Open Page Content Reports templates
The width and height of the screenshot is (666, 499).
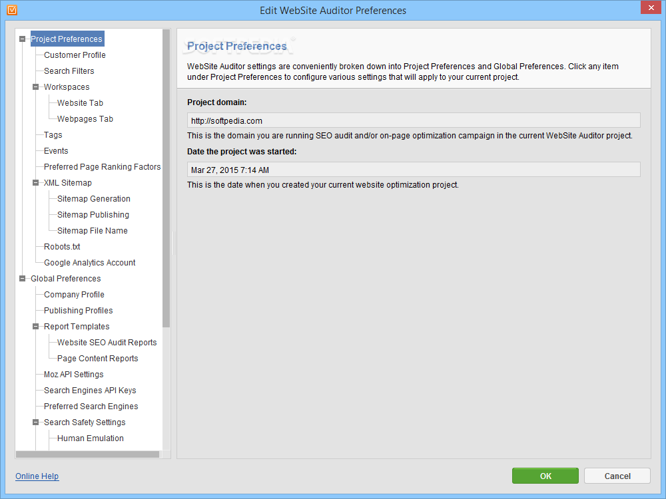[98, 359]
